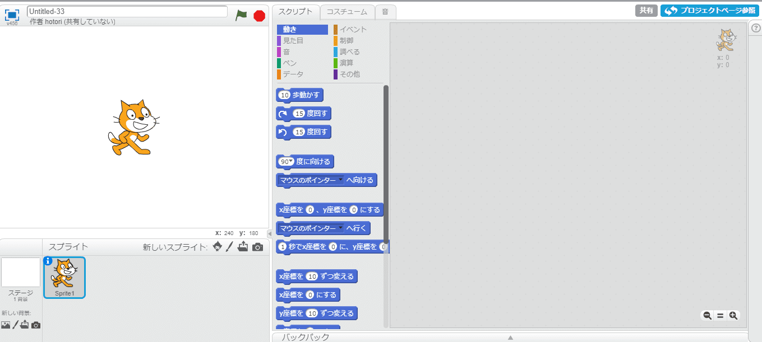Open the help question mark panel

pyautogui.click(x=755, y=29)
